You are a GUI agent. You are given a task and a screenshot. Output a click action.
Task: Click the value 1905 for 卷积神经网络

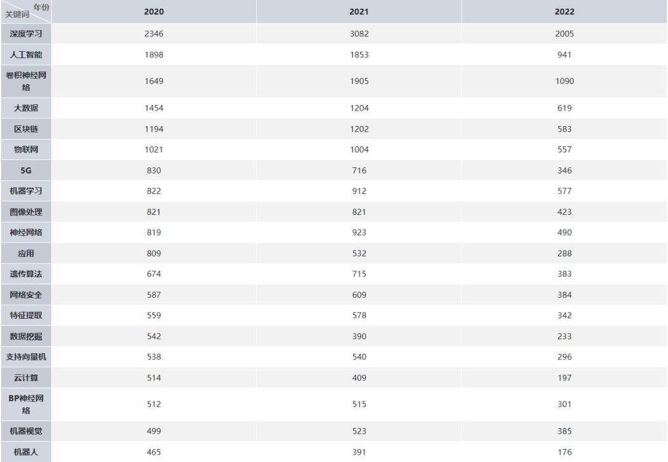[359, 81]
